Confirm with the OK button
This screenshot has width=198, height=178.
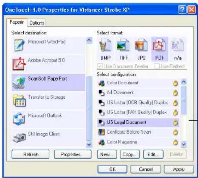112,169
